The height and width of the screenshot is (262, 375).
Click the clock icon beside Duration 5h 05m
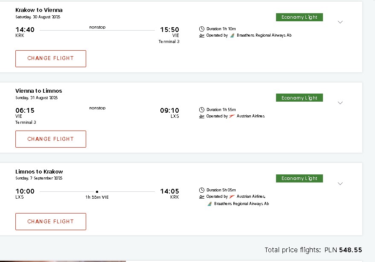point(202,190)
